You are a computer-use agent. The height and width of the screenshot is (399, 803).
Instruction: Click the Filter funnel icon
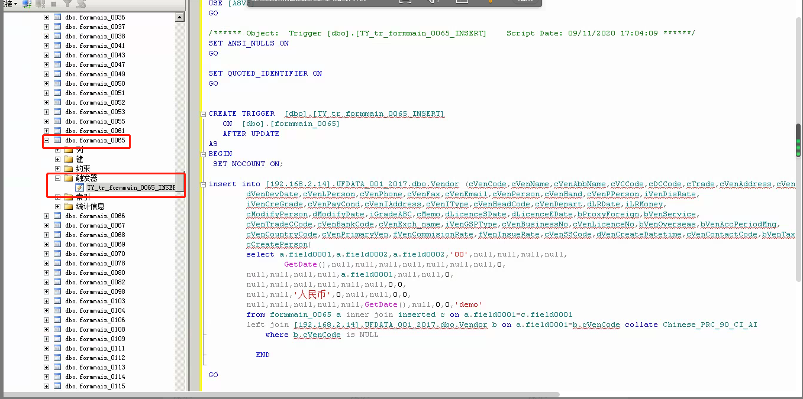(x=67, y=4)
